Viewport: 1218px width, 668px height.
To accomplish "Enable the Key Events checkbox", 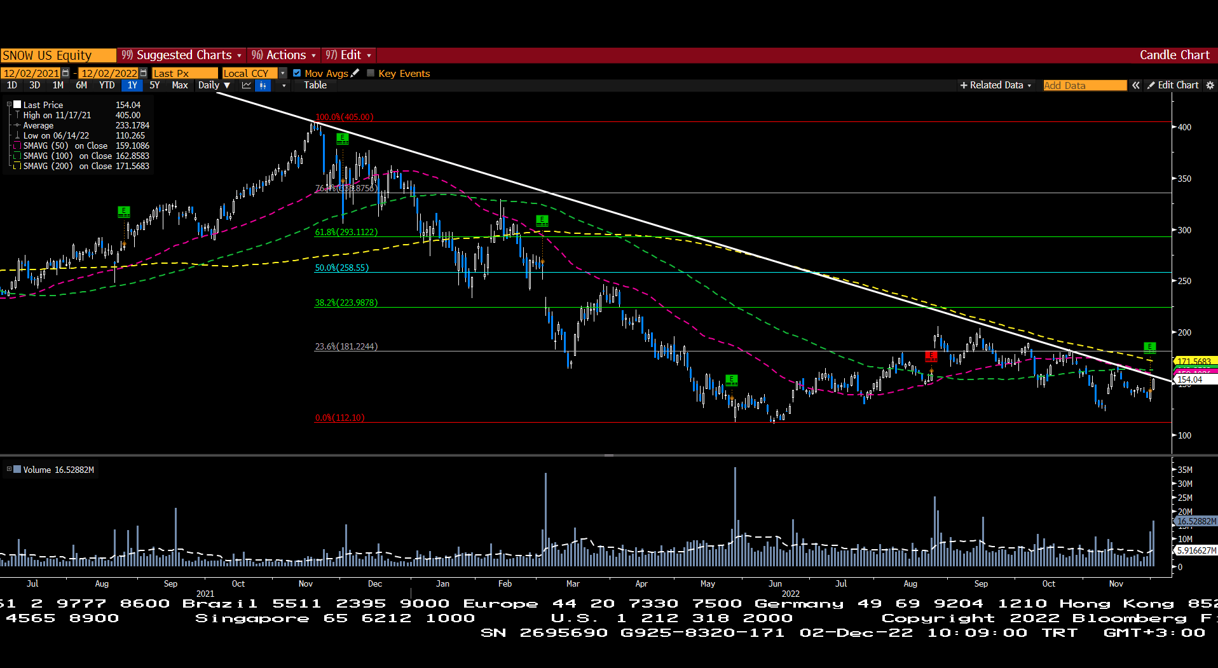I will (371, 73).
